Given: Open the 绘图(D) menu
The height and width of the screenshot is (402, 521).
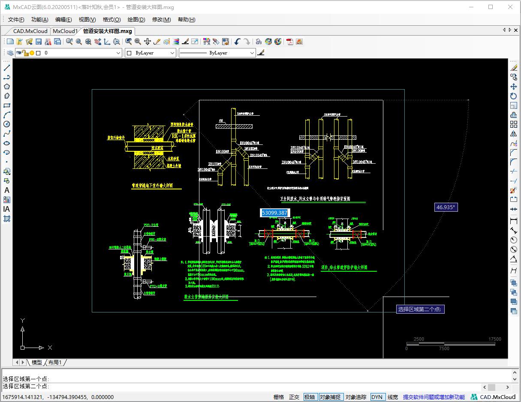Looking at the screenshot, I should coord(136,20).
